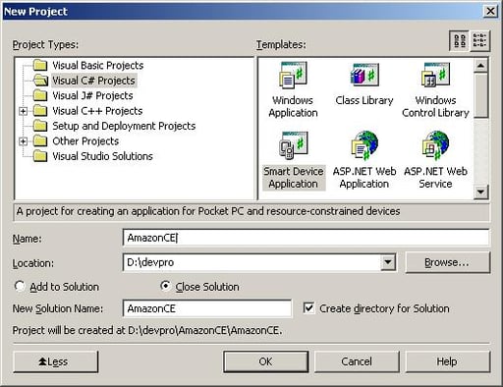This screenshot has width=503, height=387.
Task: Select Visual Studio Solutions label in tree
Action: click(102, 156)
